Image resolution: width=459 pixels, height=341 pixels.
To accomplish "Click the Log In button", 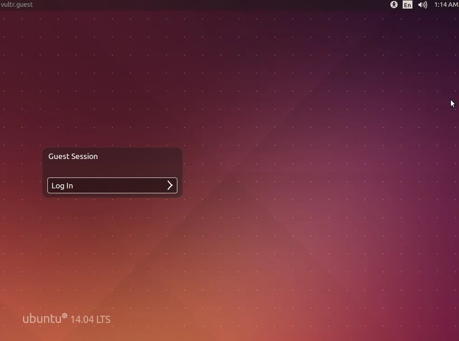I will tap(112, 186).
